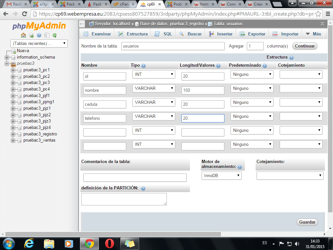
Task: Click the help icon beside Tipo header
Action: pos(143,65)
